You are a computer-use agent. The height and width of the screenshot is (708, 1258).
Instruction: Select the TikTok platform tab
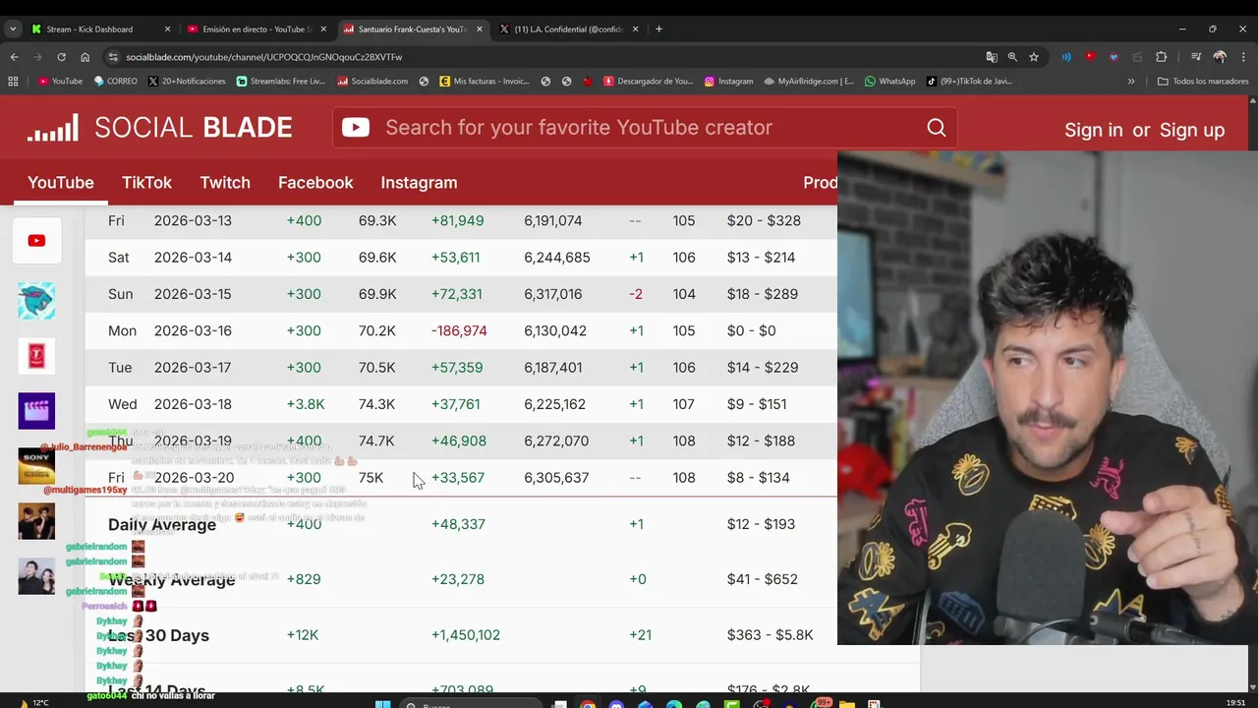[146, 183]
